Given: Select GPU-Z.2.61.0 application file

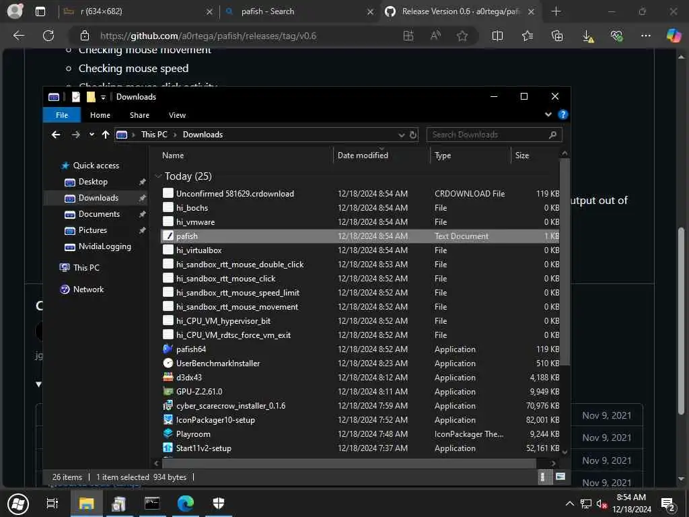Looking at the screenshot, I should 199,391.
